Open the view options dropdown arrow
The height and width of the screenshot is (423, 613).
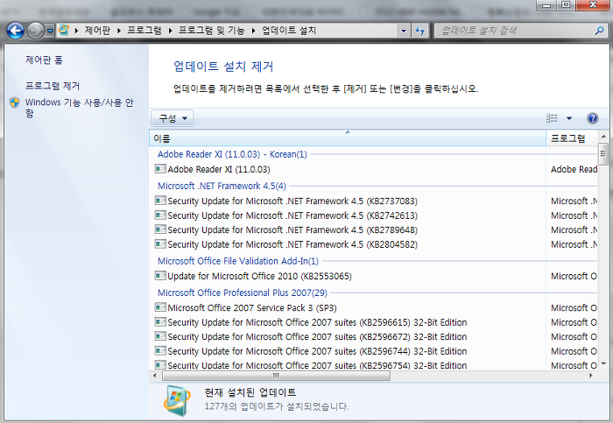coord(569,118)
